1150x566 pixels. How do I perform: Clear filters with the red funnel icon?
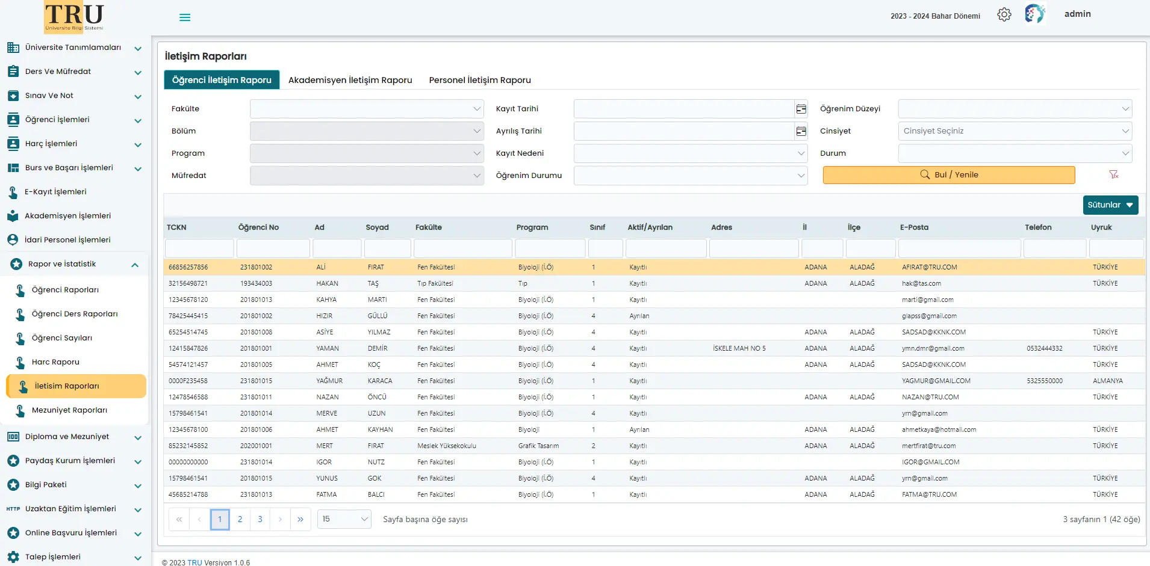[x=1113, y=174]
